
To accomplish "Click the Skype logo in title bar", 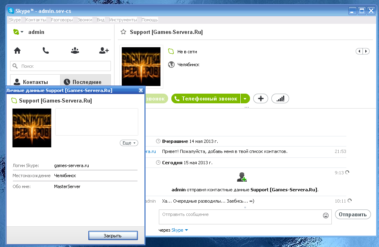I will click(10, 10).
